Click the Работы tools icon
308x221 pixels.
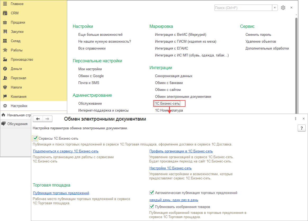[x=5, y=50]
